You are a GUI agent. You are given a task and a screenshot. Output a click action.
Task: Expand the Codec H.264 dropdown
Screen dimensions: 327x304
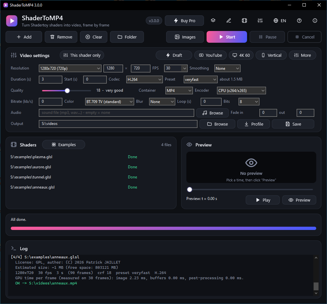[x=144, y=80]
